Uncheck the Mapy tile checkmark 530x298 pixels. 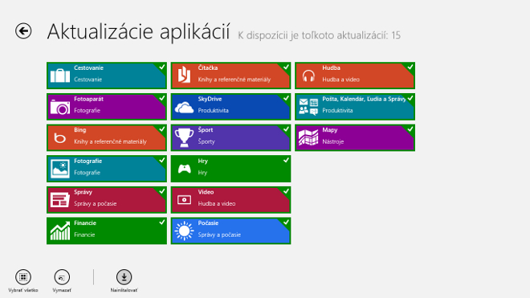pyautogui.click(x=410, y=129)
